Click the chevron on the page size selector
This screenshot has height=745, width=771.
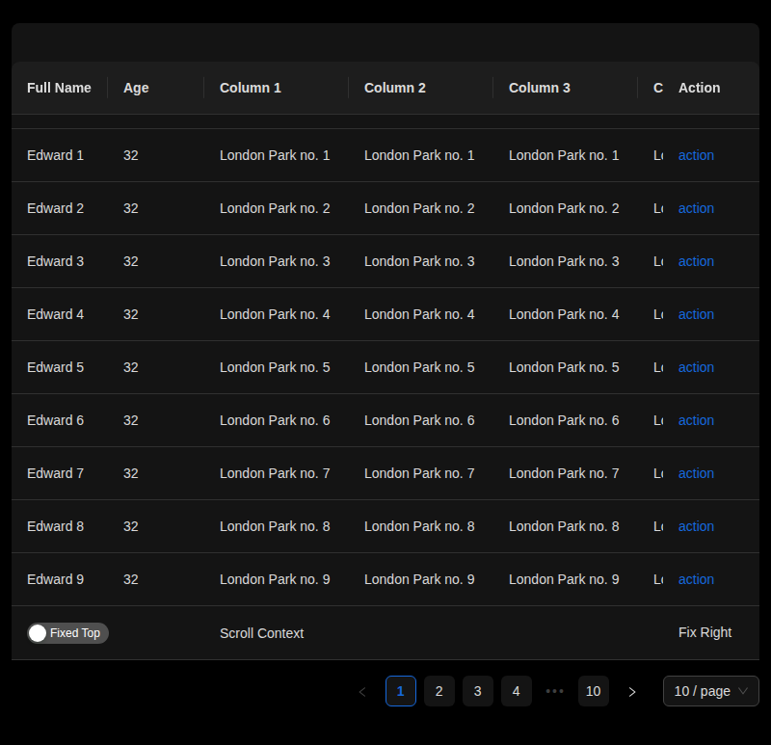pos(743,691)
